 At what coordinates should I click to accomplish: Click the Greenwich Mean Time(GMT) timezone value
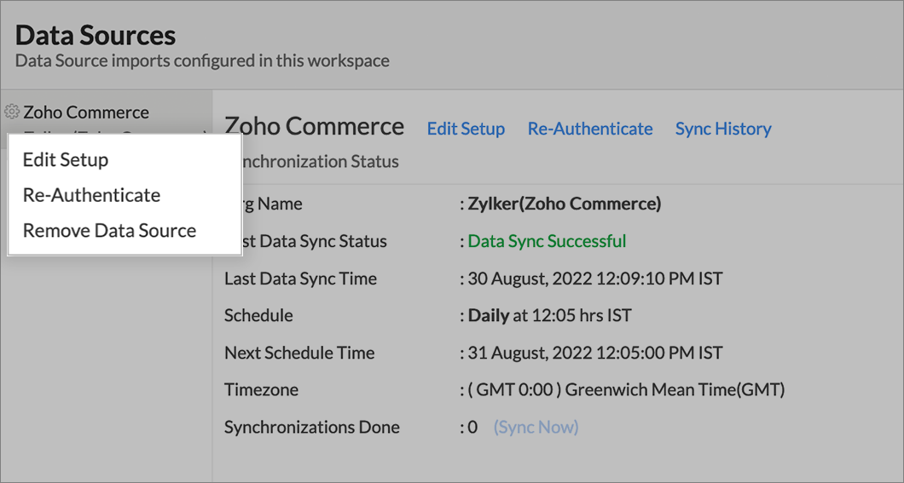point(626,389)
